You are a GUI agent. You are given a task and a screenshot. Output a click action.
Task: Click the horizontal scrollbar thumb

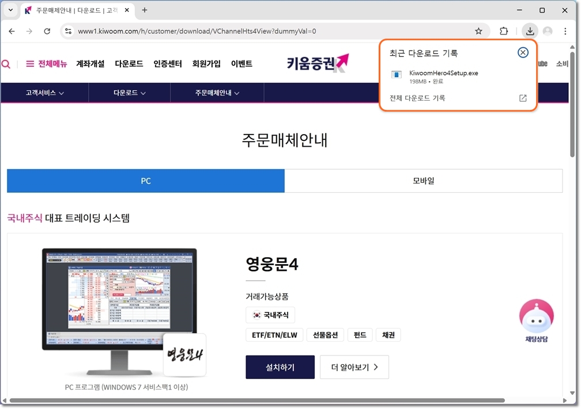pos(257,400)
